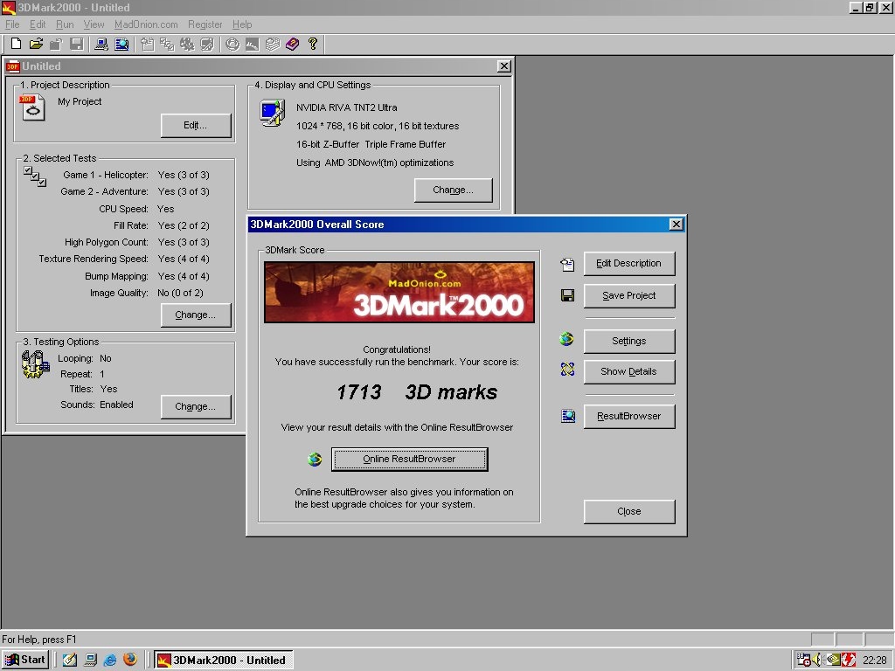Click the purple help book toolbar icon
This screenshot has width=895, height=671.
(x=292, y=44)
